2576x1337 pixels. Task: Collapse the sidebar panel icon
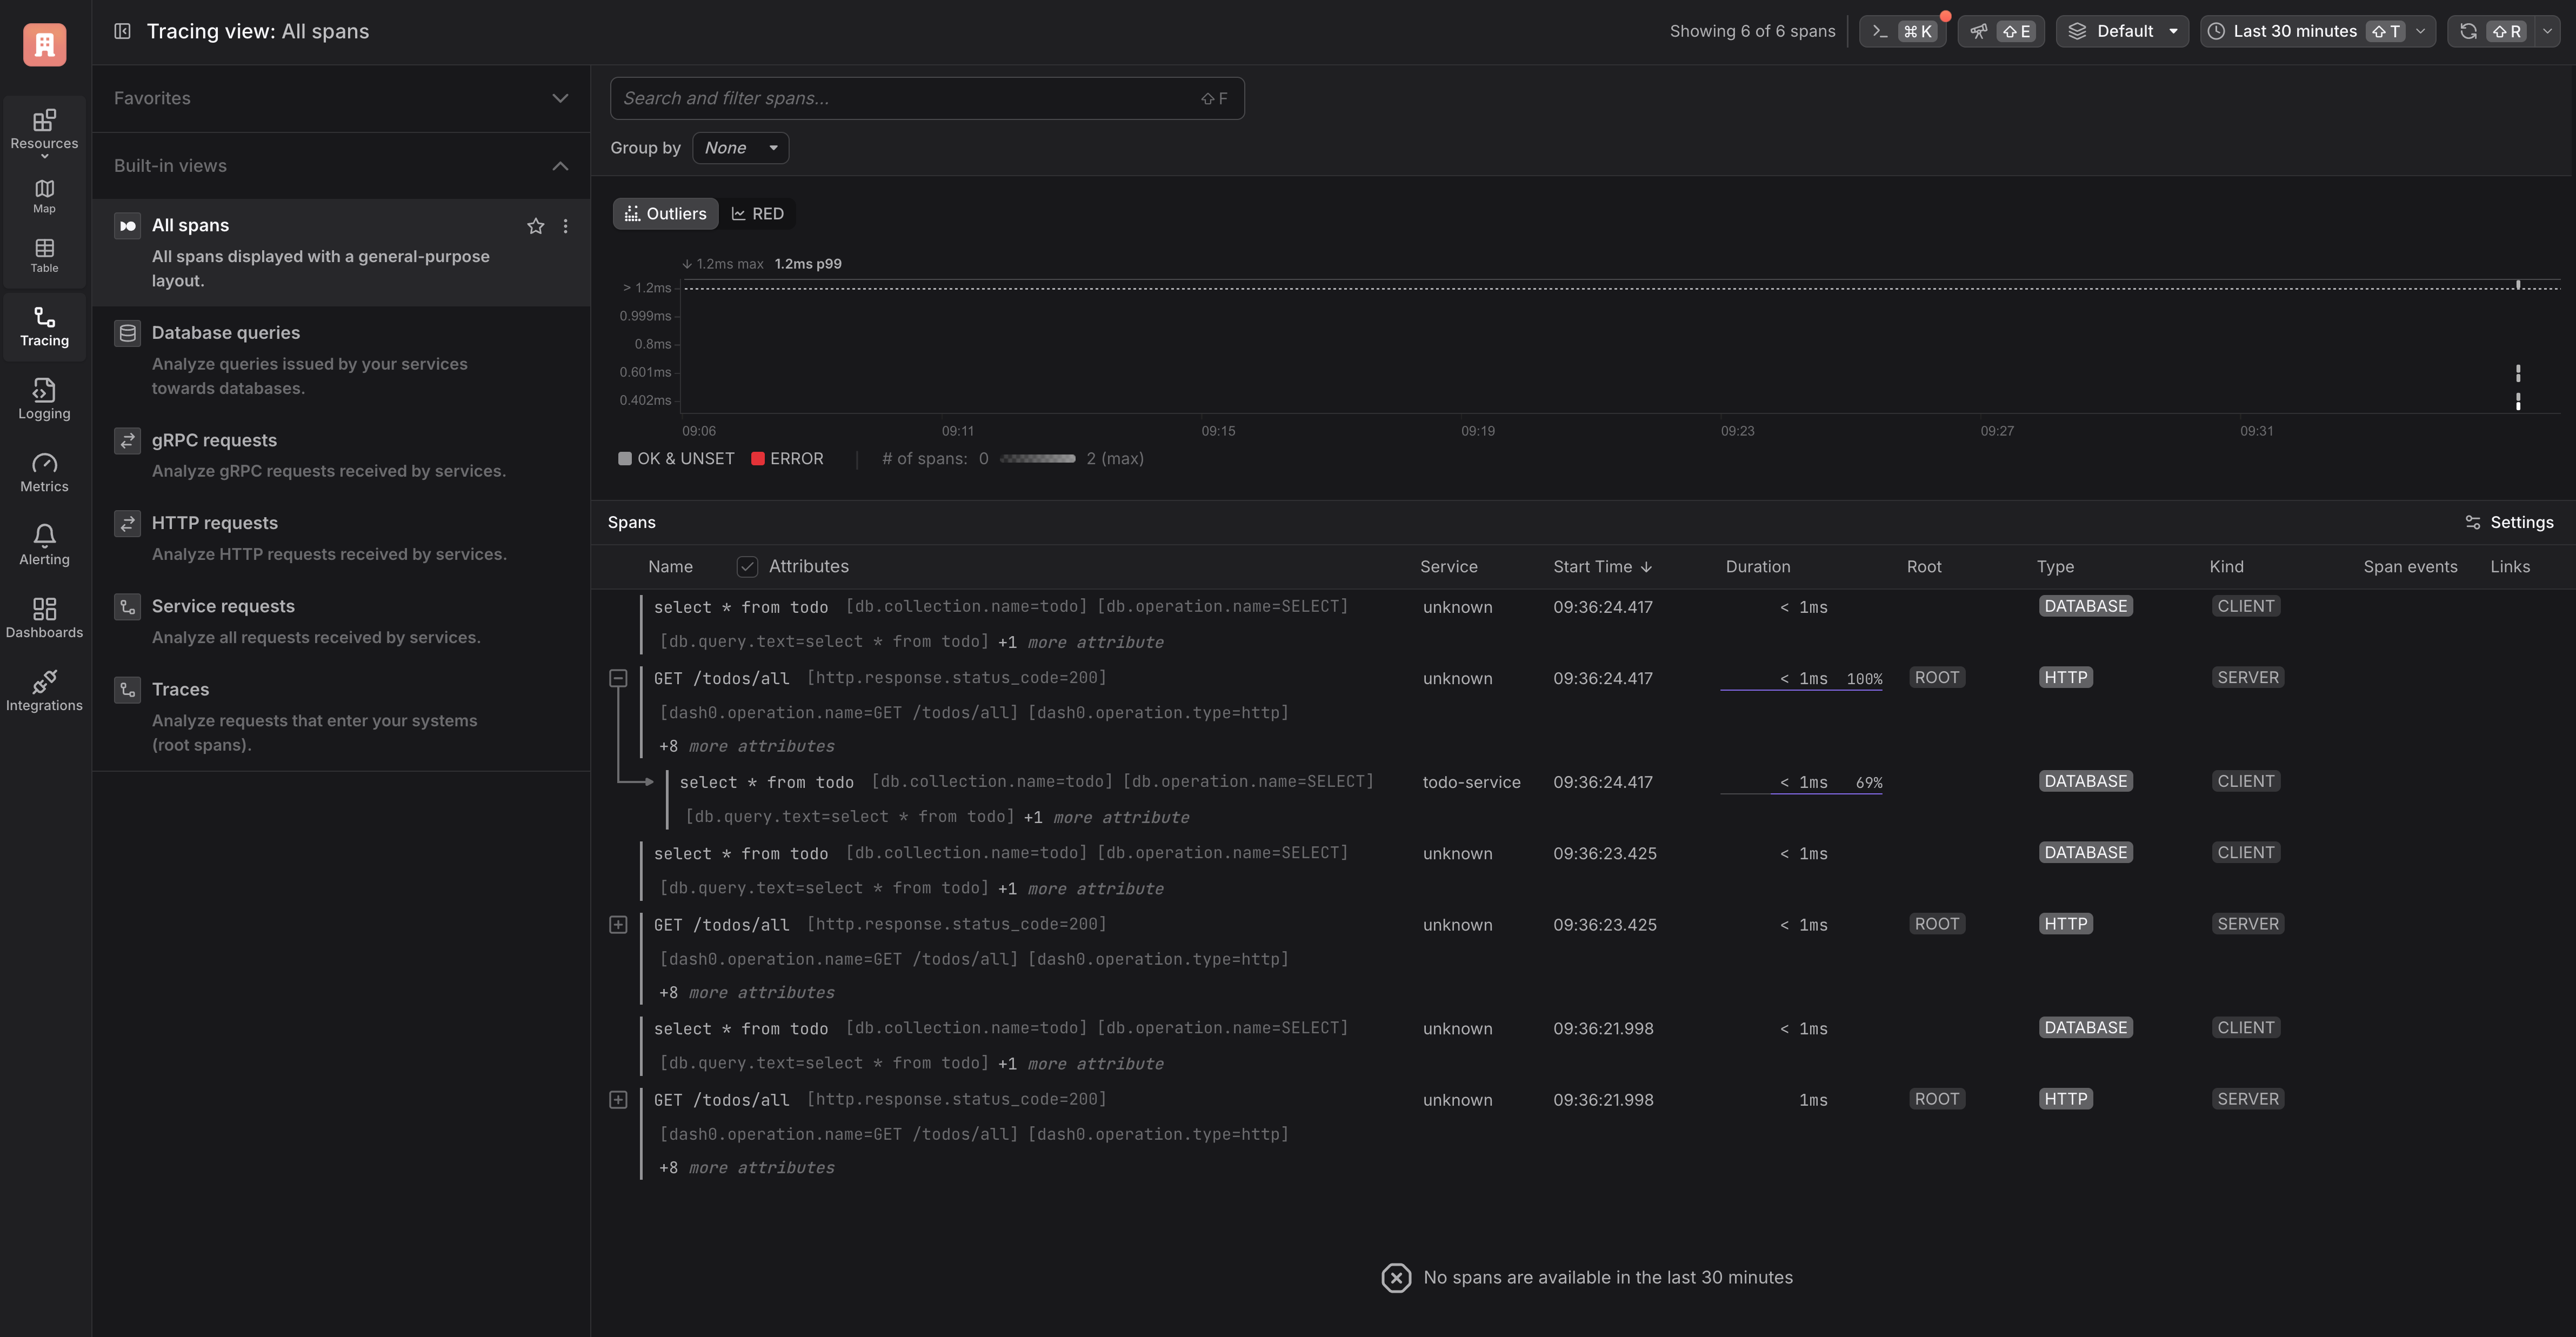(122, 31)
